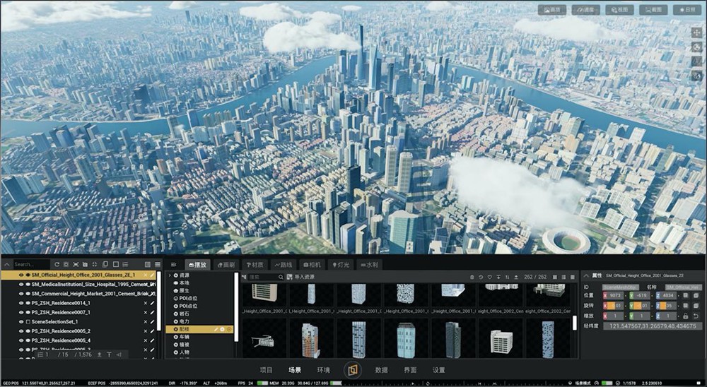Switch to the 材质 material tab
The image size is (707, 387).
(255, 264)
